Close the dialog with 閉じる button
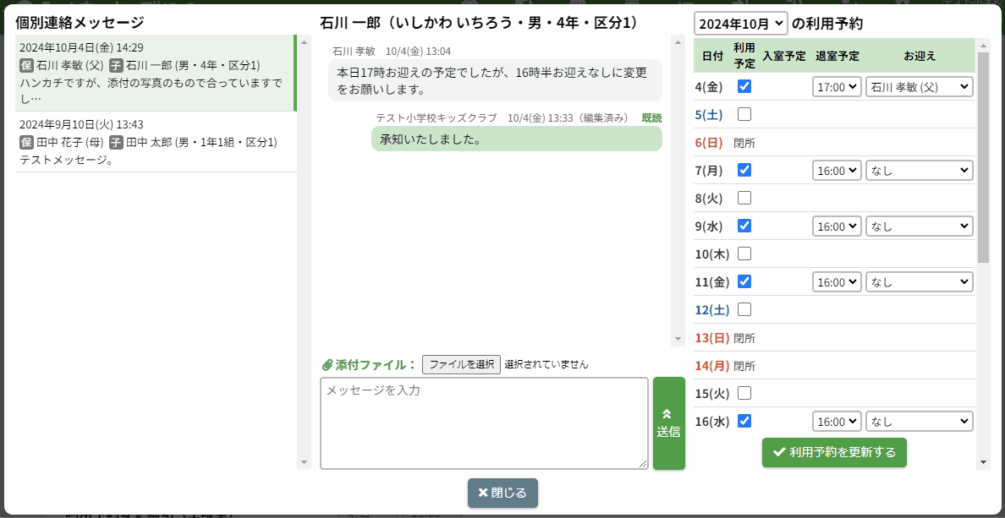The width and height of the screenshot is (1005, 518). coord(502,493)
